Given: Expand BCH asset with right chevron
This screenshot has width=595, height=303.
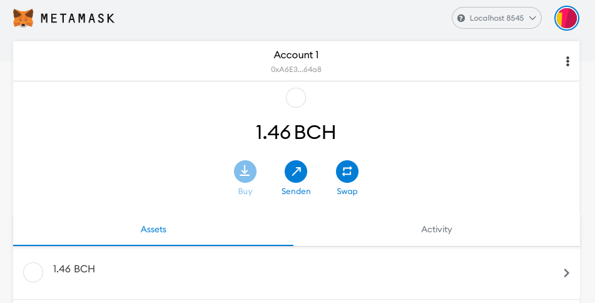Looking at the screenshot, I should pos(567,273).
